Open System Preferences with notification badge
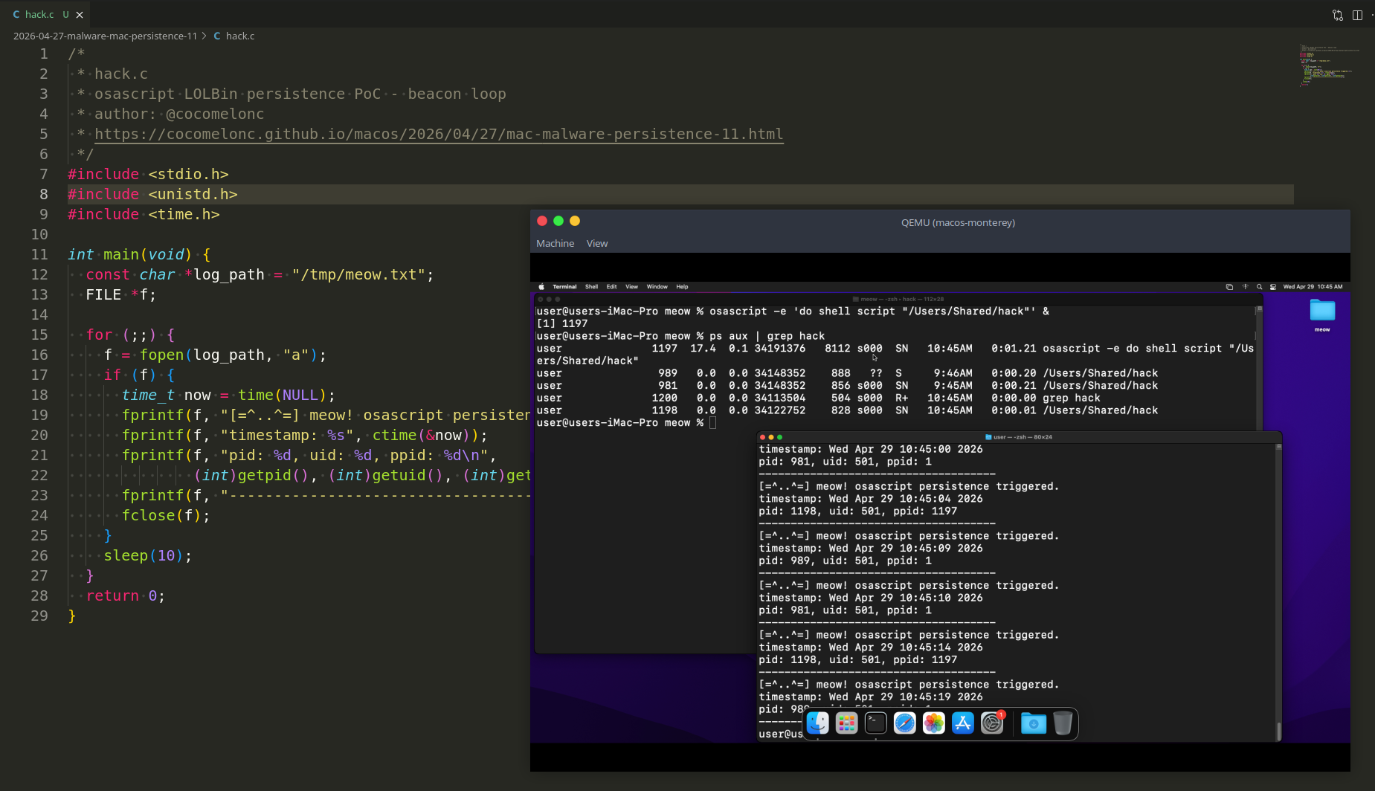This screenshot has height=791, width=1375. pyautogui.click(x=991, y=723)
